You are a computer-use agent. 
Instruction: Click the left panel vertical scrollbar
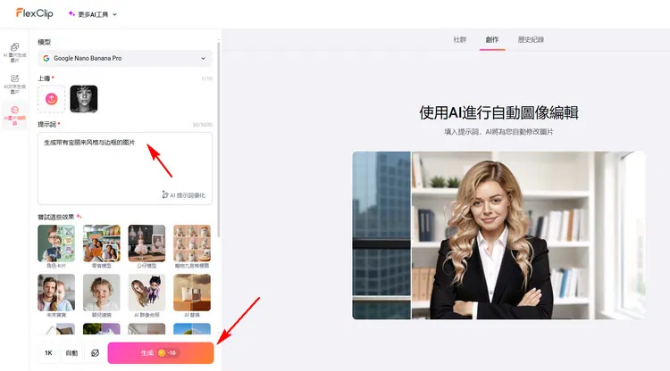[x=219, y=134]
